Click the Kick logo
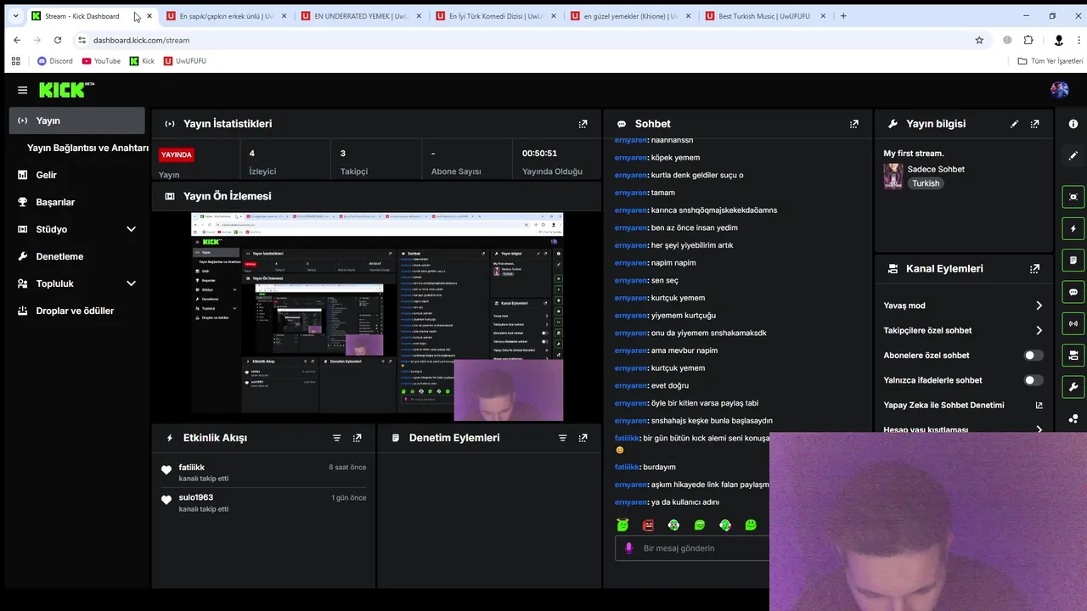This screenshot has height=611, width=1087. click(66, 90)
